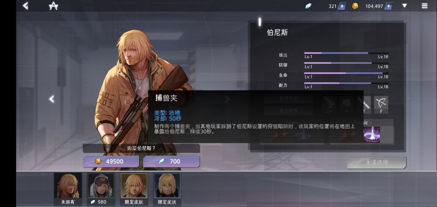Tap the back arrow icon top-left
The height and width of the screenshot is (207, 437).
pyautogui.click(x=25, y=6)
